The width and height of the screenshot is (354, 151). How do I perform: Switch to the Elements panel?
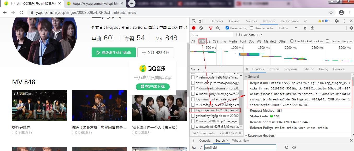(x=217, y=21)
